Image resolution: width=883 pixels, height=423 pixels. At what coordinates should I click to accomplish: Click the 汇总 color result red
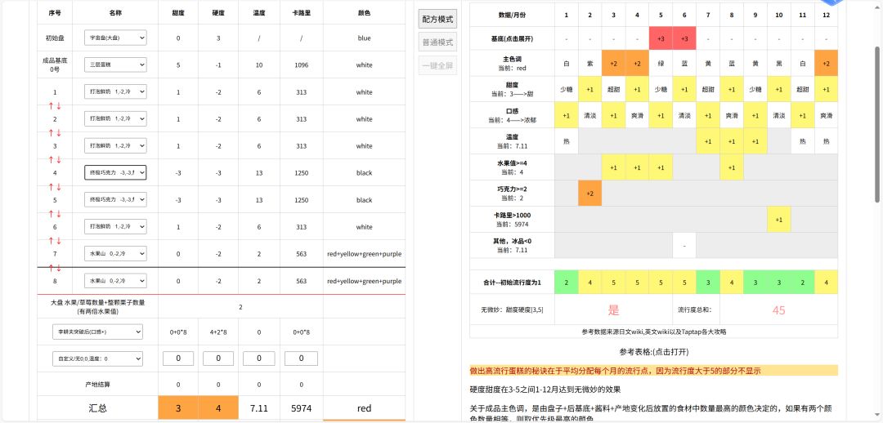[x=365, y=408]
